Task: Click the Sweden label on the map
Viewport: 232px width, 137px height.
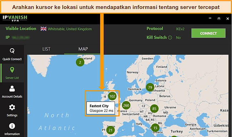Action: point(147,59)
